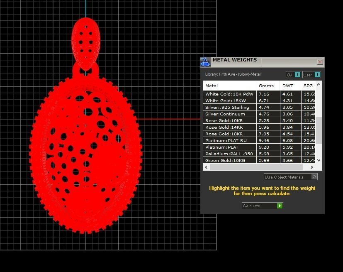Click the Grams column header
Viewport: 343px width, 272px height.
[268, 86]
